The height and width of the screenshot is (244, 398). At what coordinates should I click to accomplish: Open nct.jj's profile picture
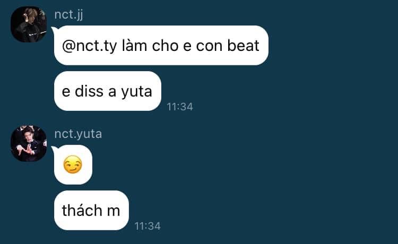click(29, 24)
